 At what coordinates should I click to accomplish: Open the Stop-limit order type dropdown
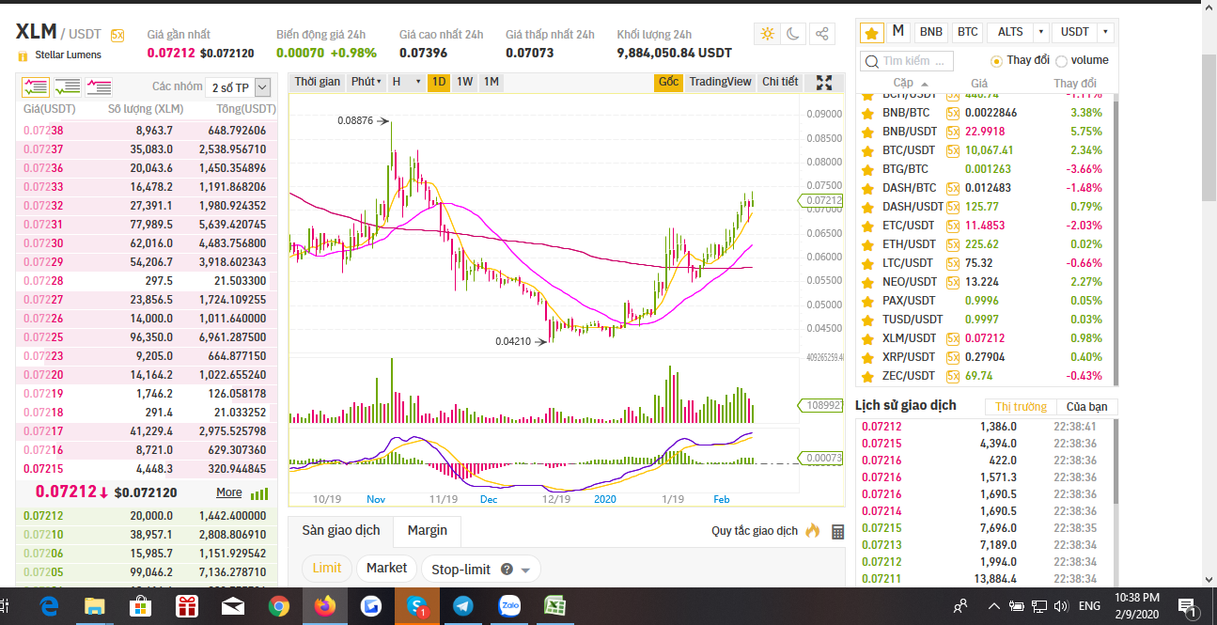point(525,570)
